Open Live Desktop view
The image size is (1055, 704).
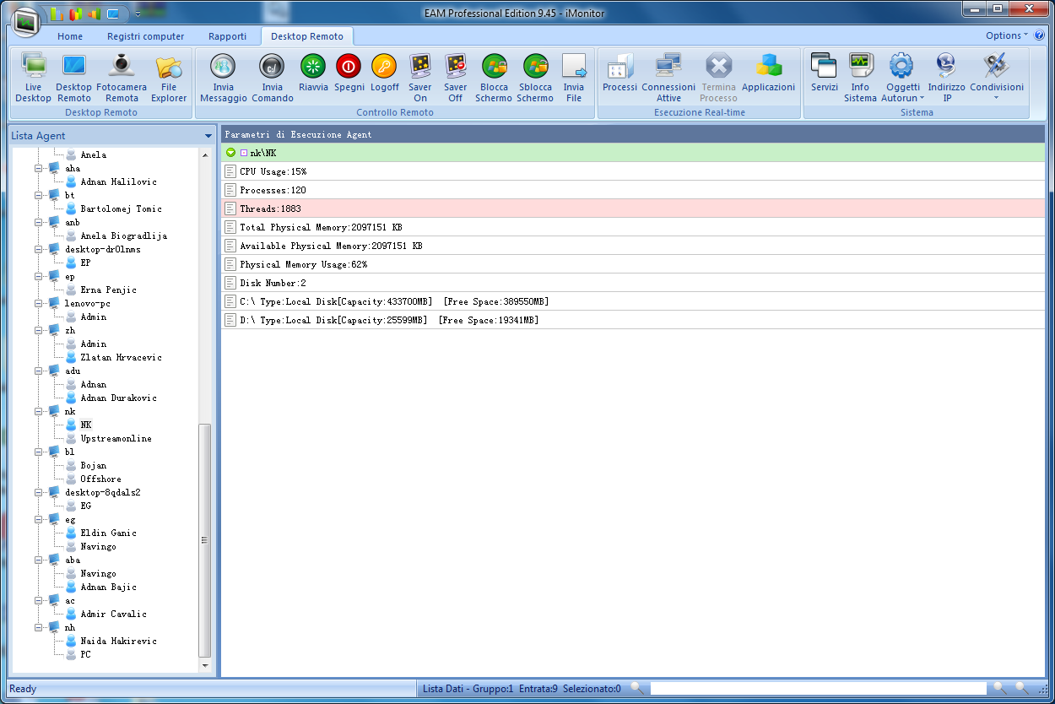coord(33,78)
